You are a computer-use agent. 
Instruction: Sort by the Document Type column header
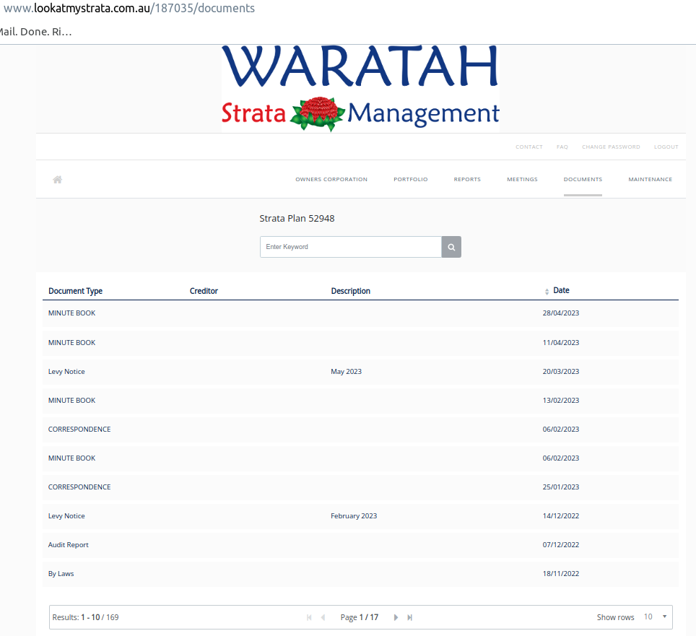coord(76,291)
